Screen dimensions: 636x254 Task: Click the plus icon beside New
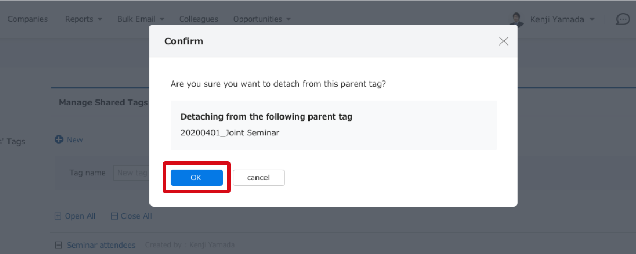tap(59, 140)
